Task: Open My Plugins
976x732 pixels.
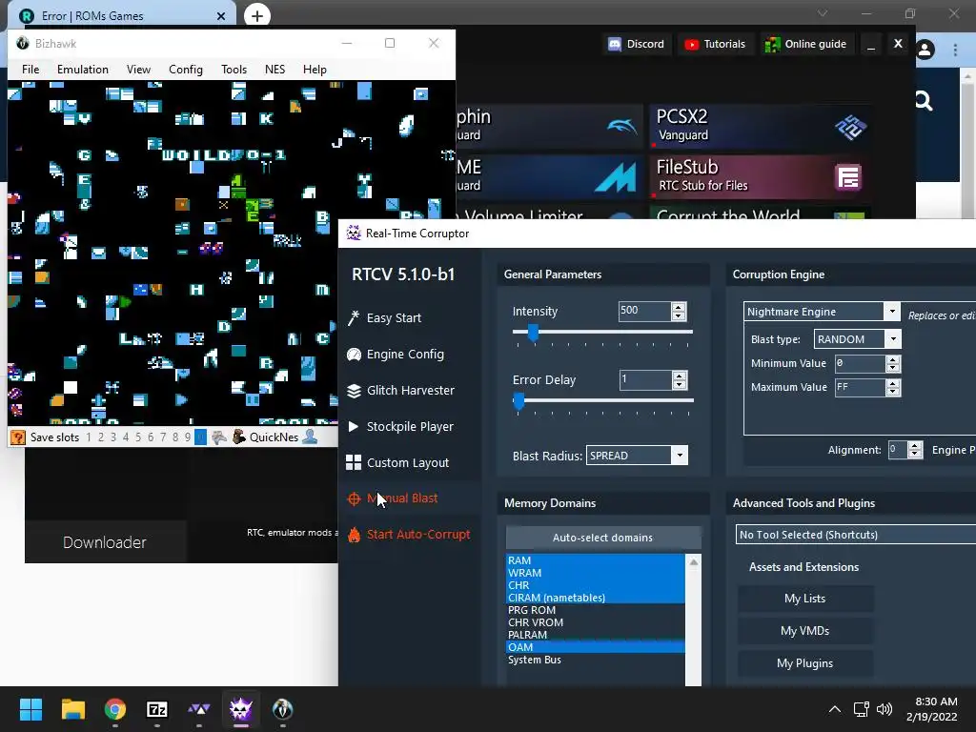Action: pos(804,663)
